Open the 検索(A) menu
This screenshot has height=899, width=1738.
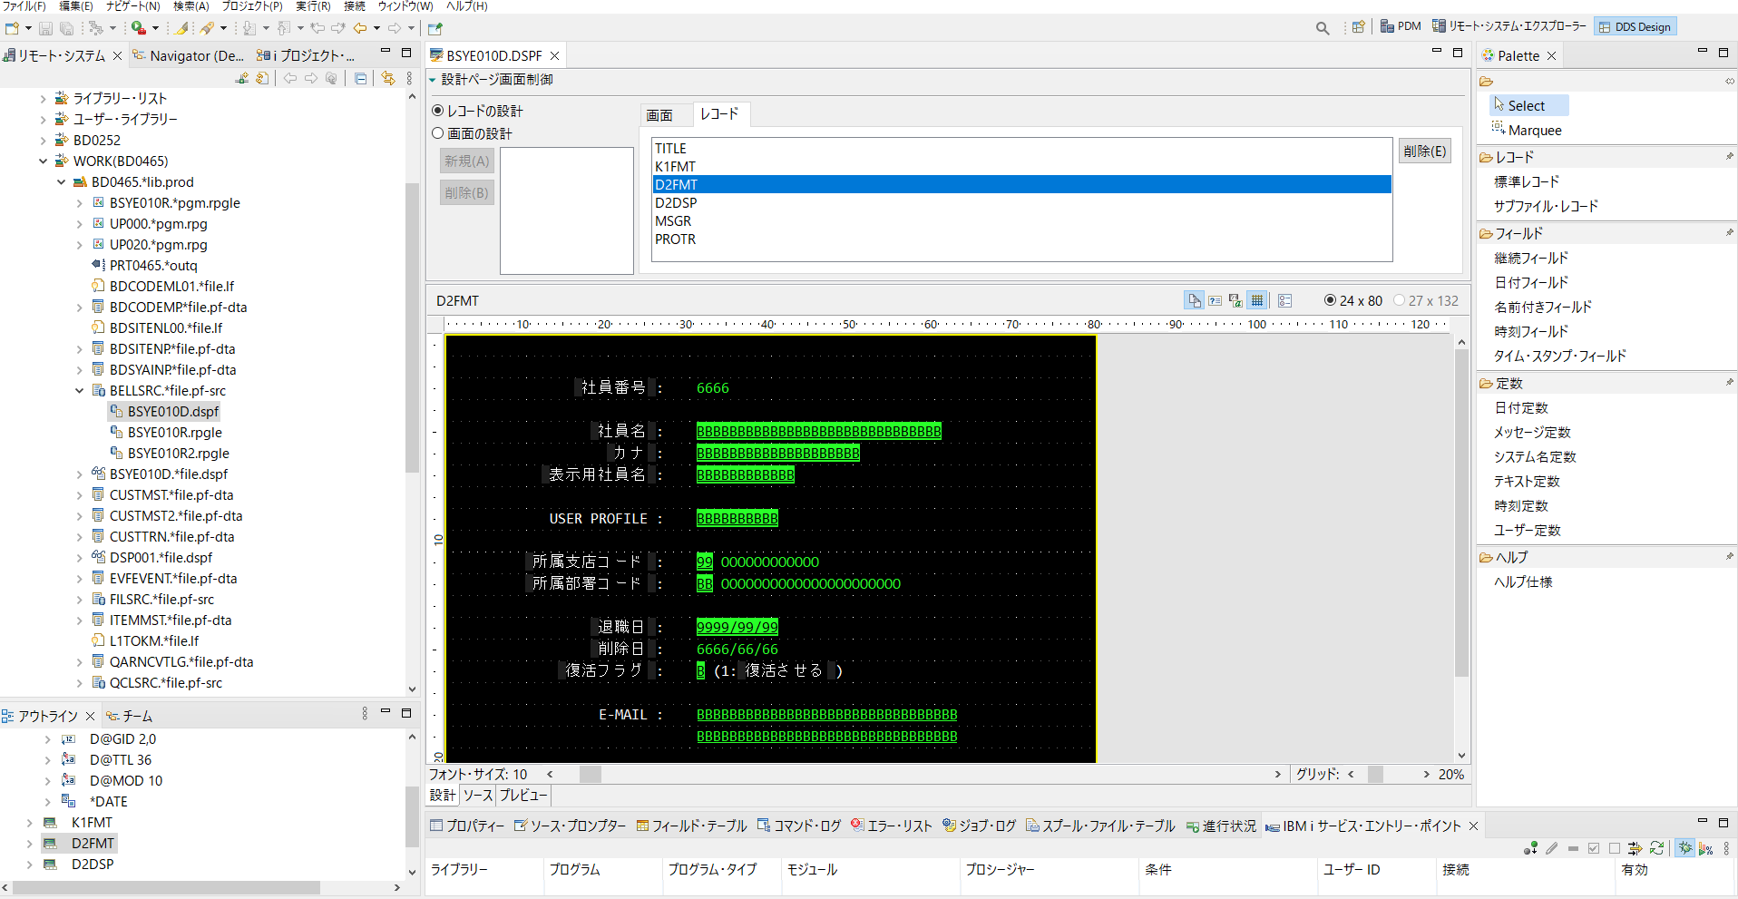tap(190, 6)
